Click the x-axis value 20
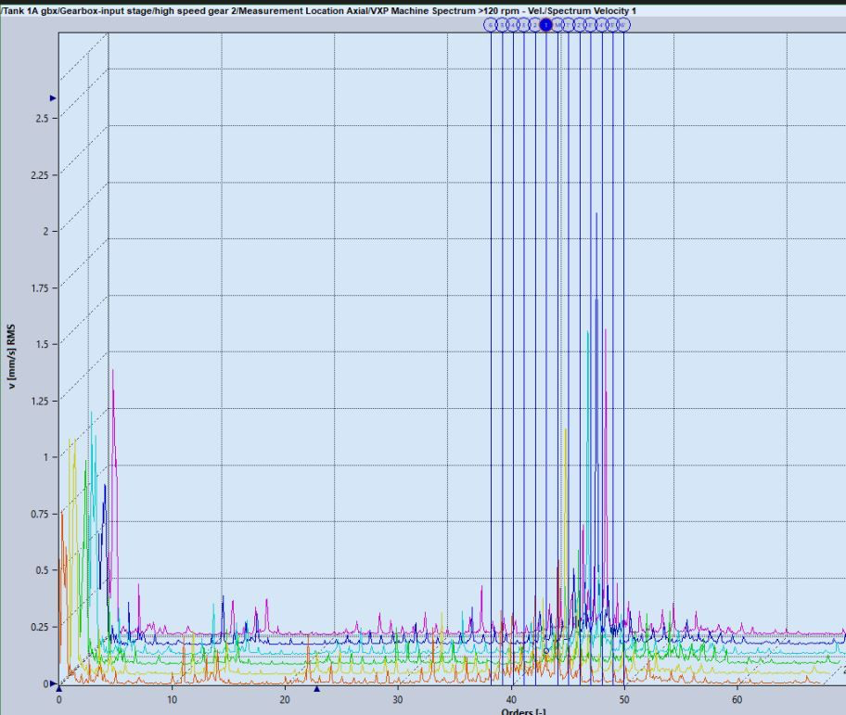 point(285,700)
